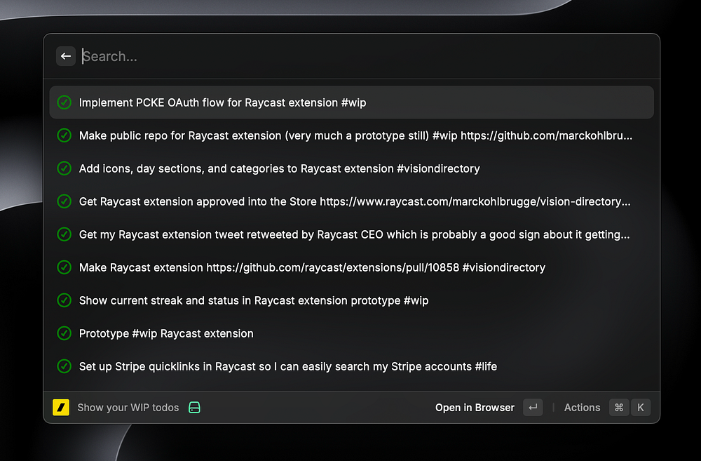
Task: Select the Make Raycast extension pull request todo
Action: 312,267
